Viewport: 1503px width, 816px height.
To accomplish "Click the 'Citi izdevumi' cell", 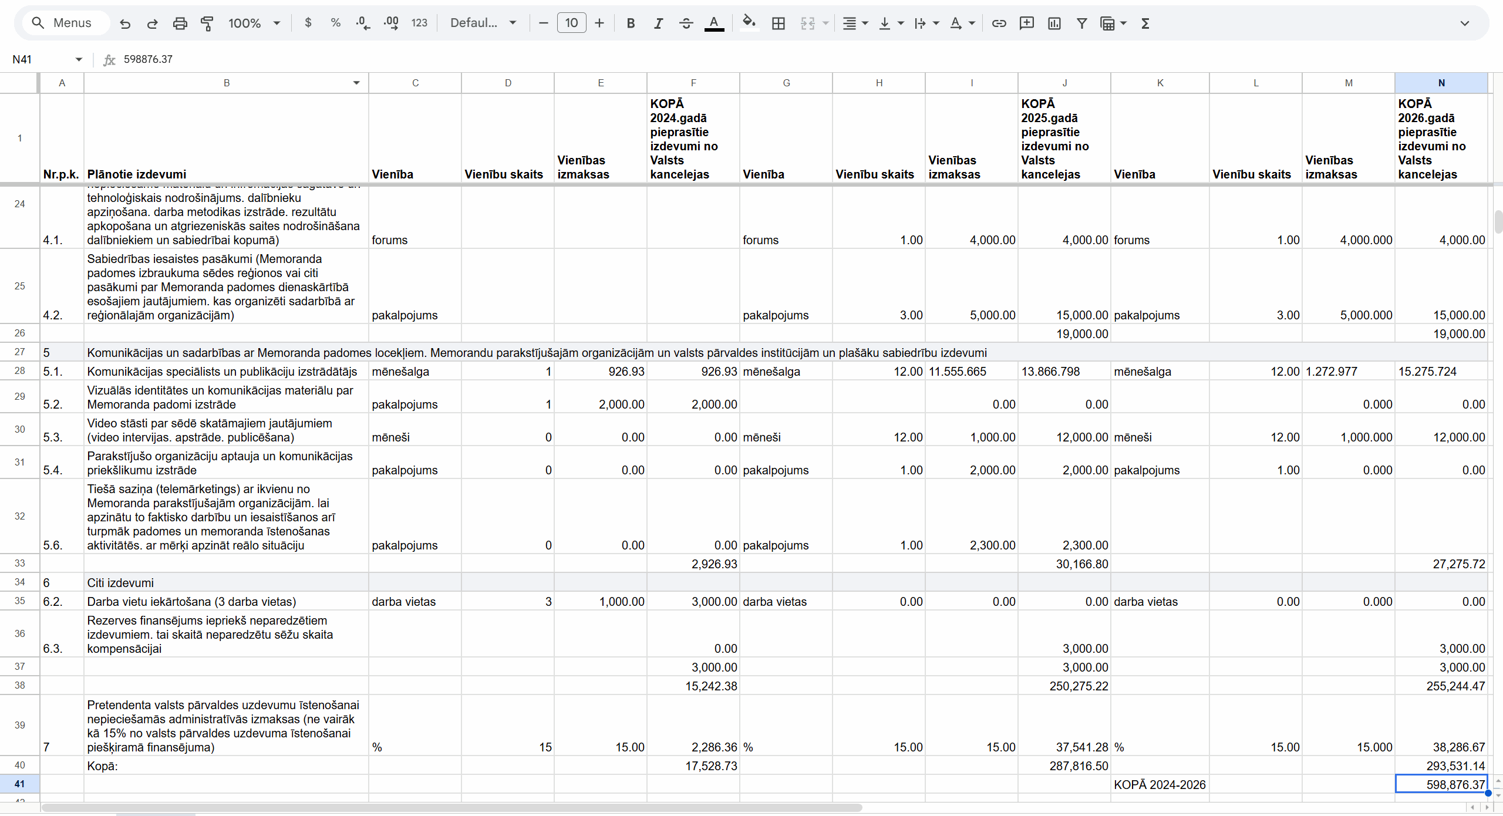I will pyautogui.click(x=226, y=582).
